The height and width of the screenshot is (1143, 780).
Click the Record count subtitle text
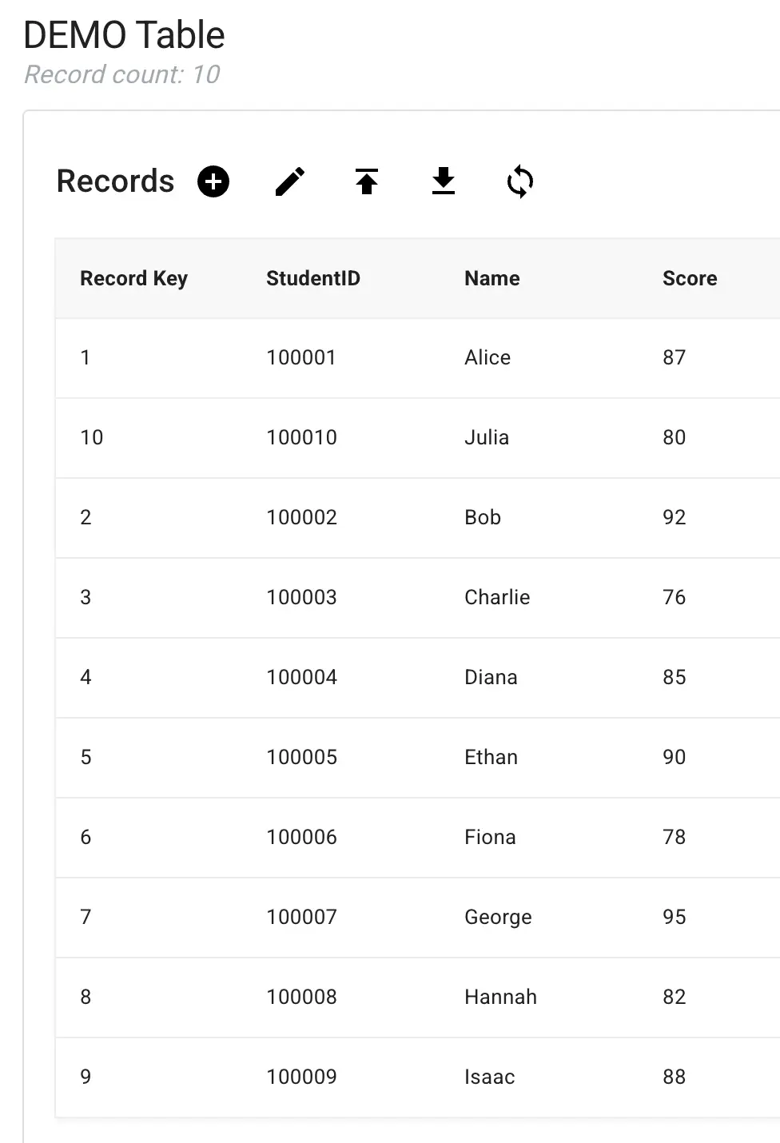(x=122, y=74)
